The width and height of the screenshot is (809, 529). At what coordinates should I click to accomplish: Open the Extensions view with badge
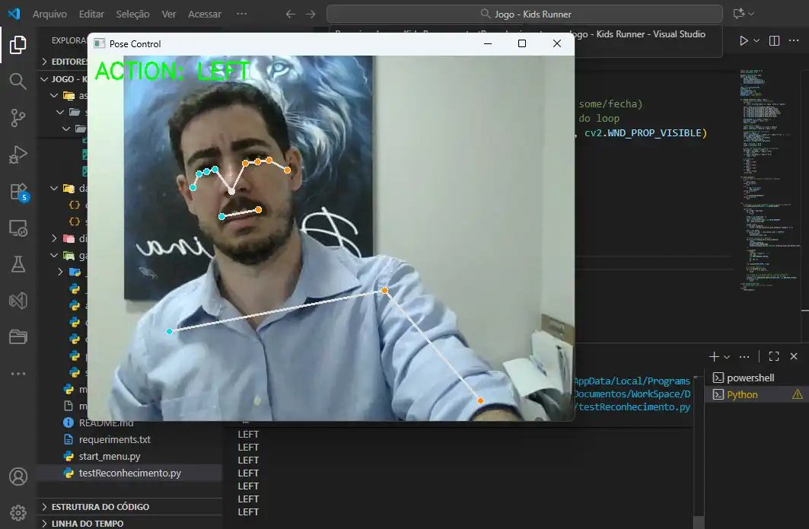pos(18,191)
